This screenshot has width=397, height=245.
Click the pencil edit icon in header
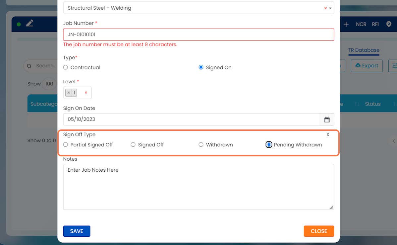[29, 23]
